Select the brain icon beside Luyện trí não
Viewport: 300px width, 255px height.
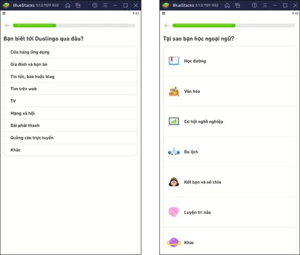tap(174, 212)
